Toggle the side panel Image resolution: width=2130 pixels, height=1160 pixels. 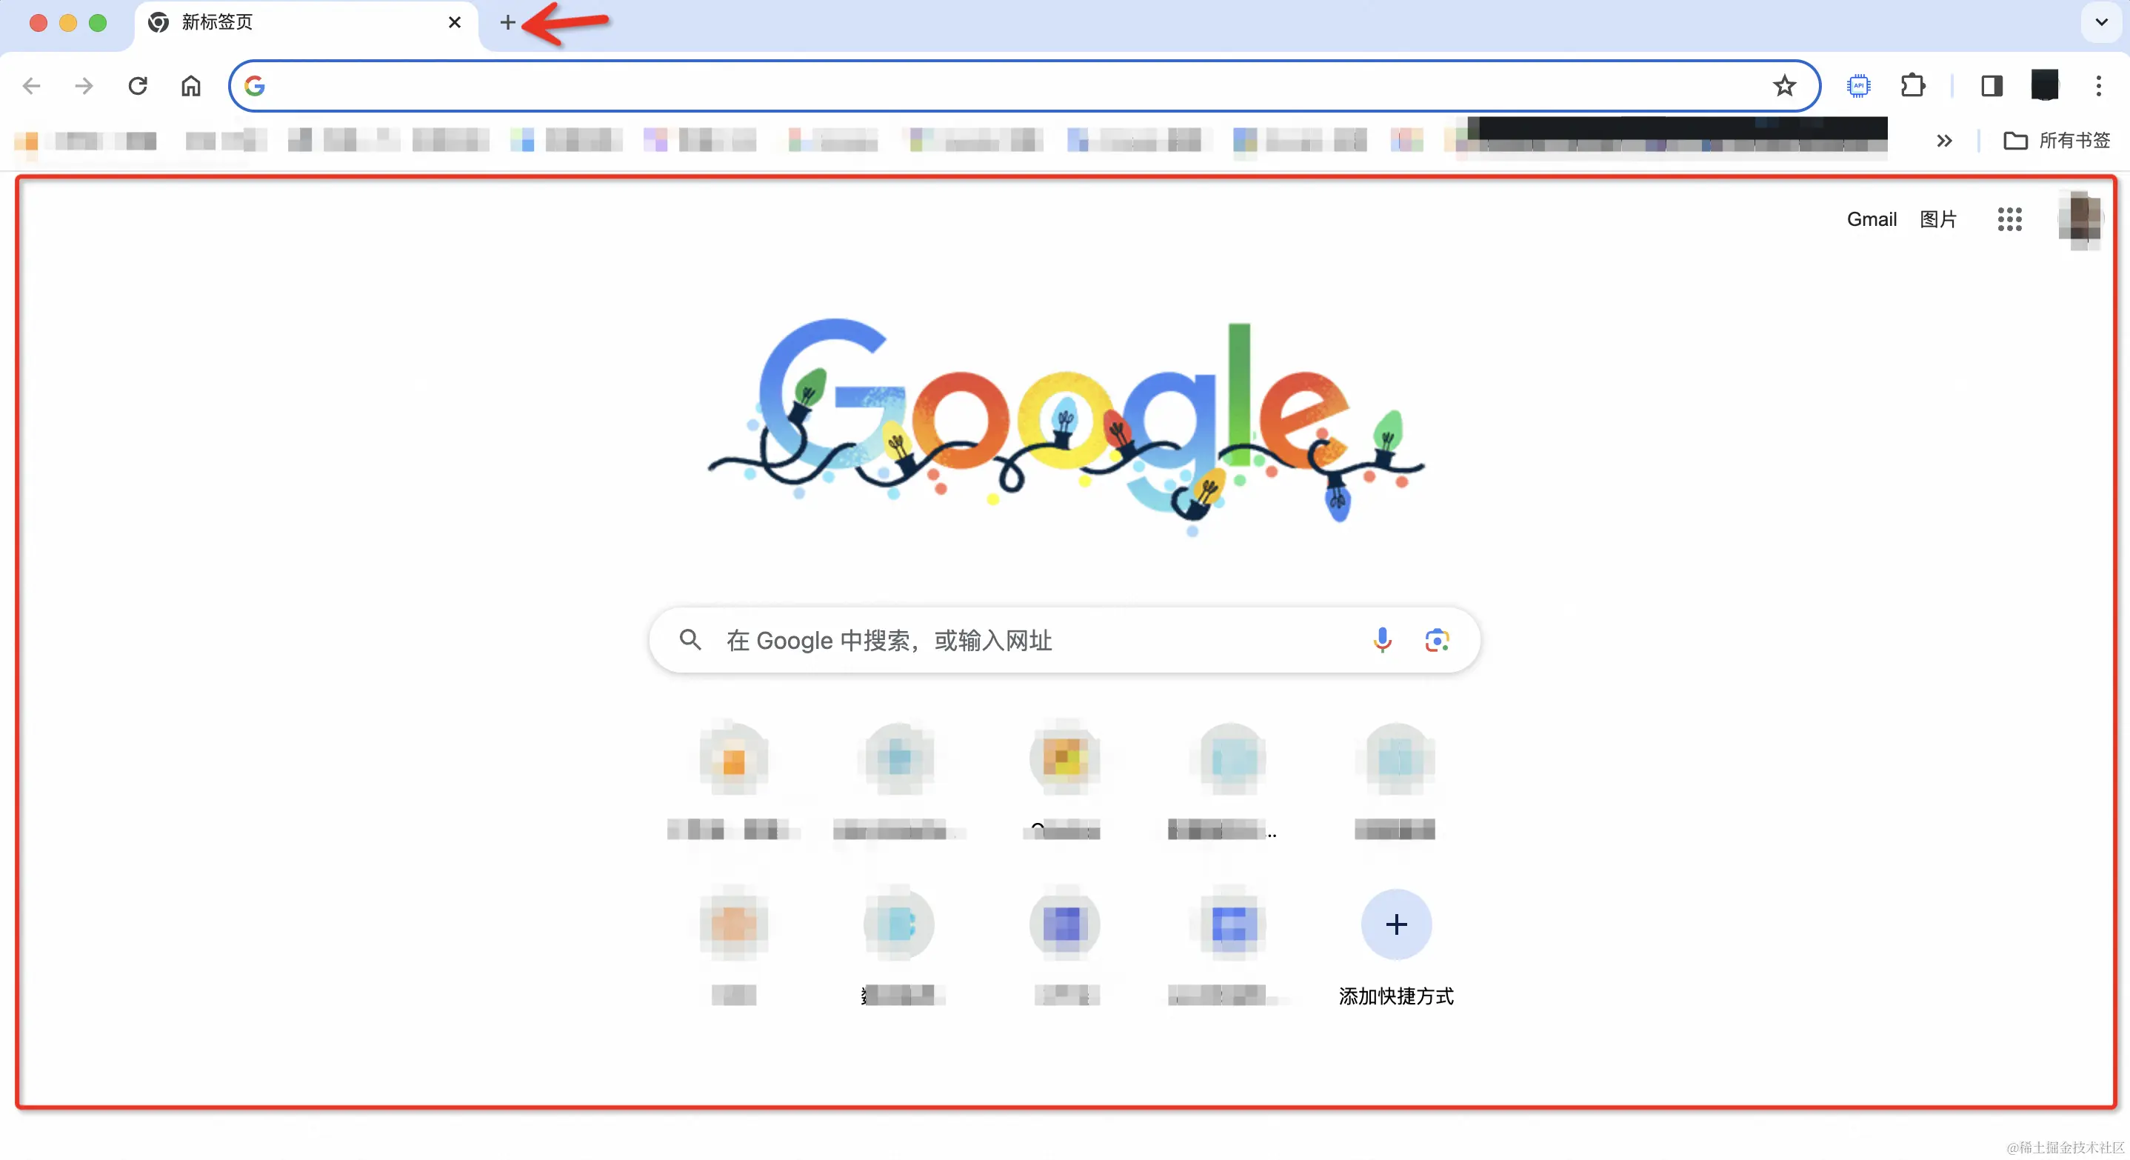click(1991, 85)
